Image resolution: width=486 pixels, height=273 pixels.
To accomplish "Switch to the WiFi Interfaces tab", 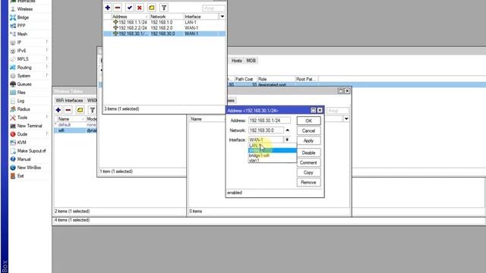I will [x=69, y=100].
